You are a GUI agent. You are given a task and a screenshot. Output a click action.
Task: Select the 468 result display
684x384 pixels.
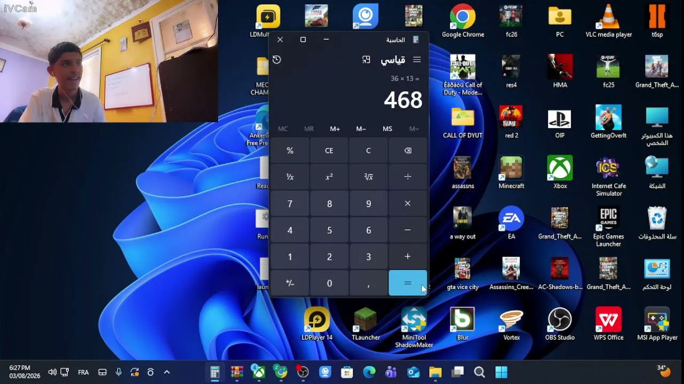click(403, 100)
